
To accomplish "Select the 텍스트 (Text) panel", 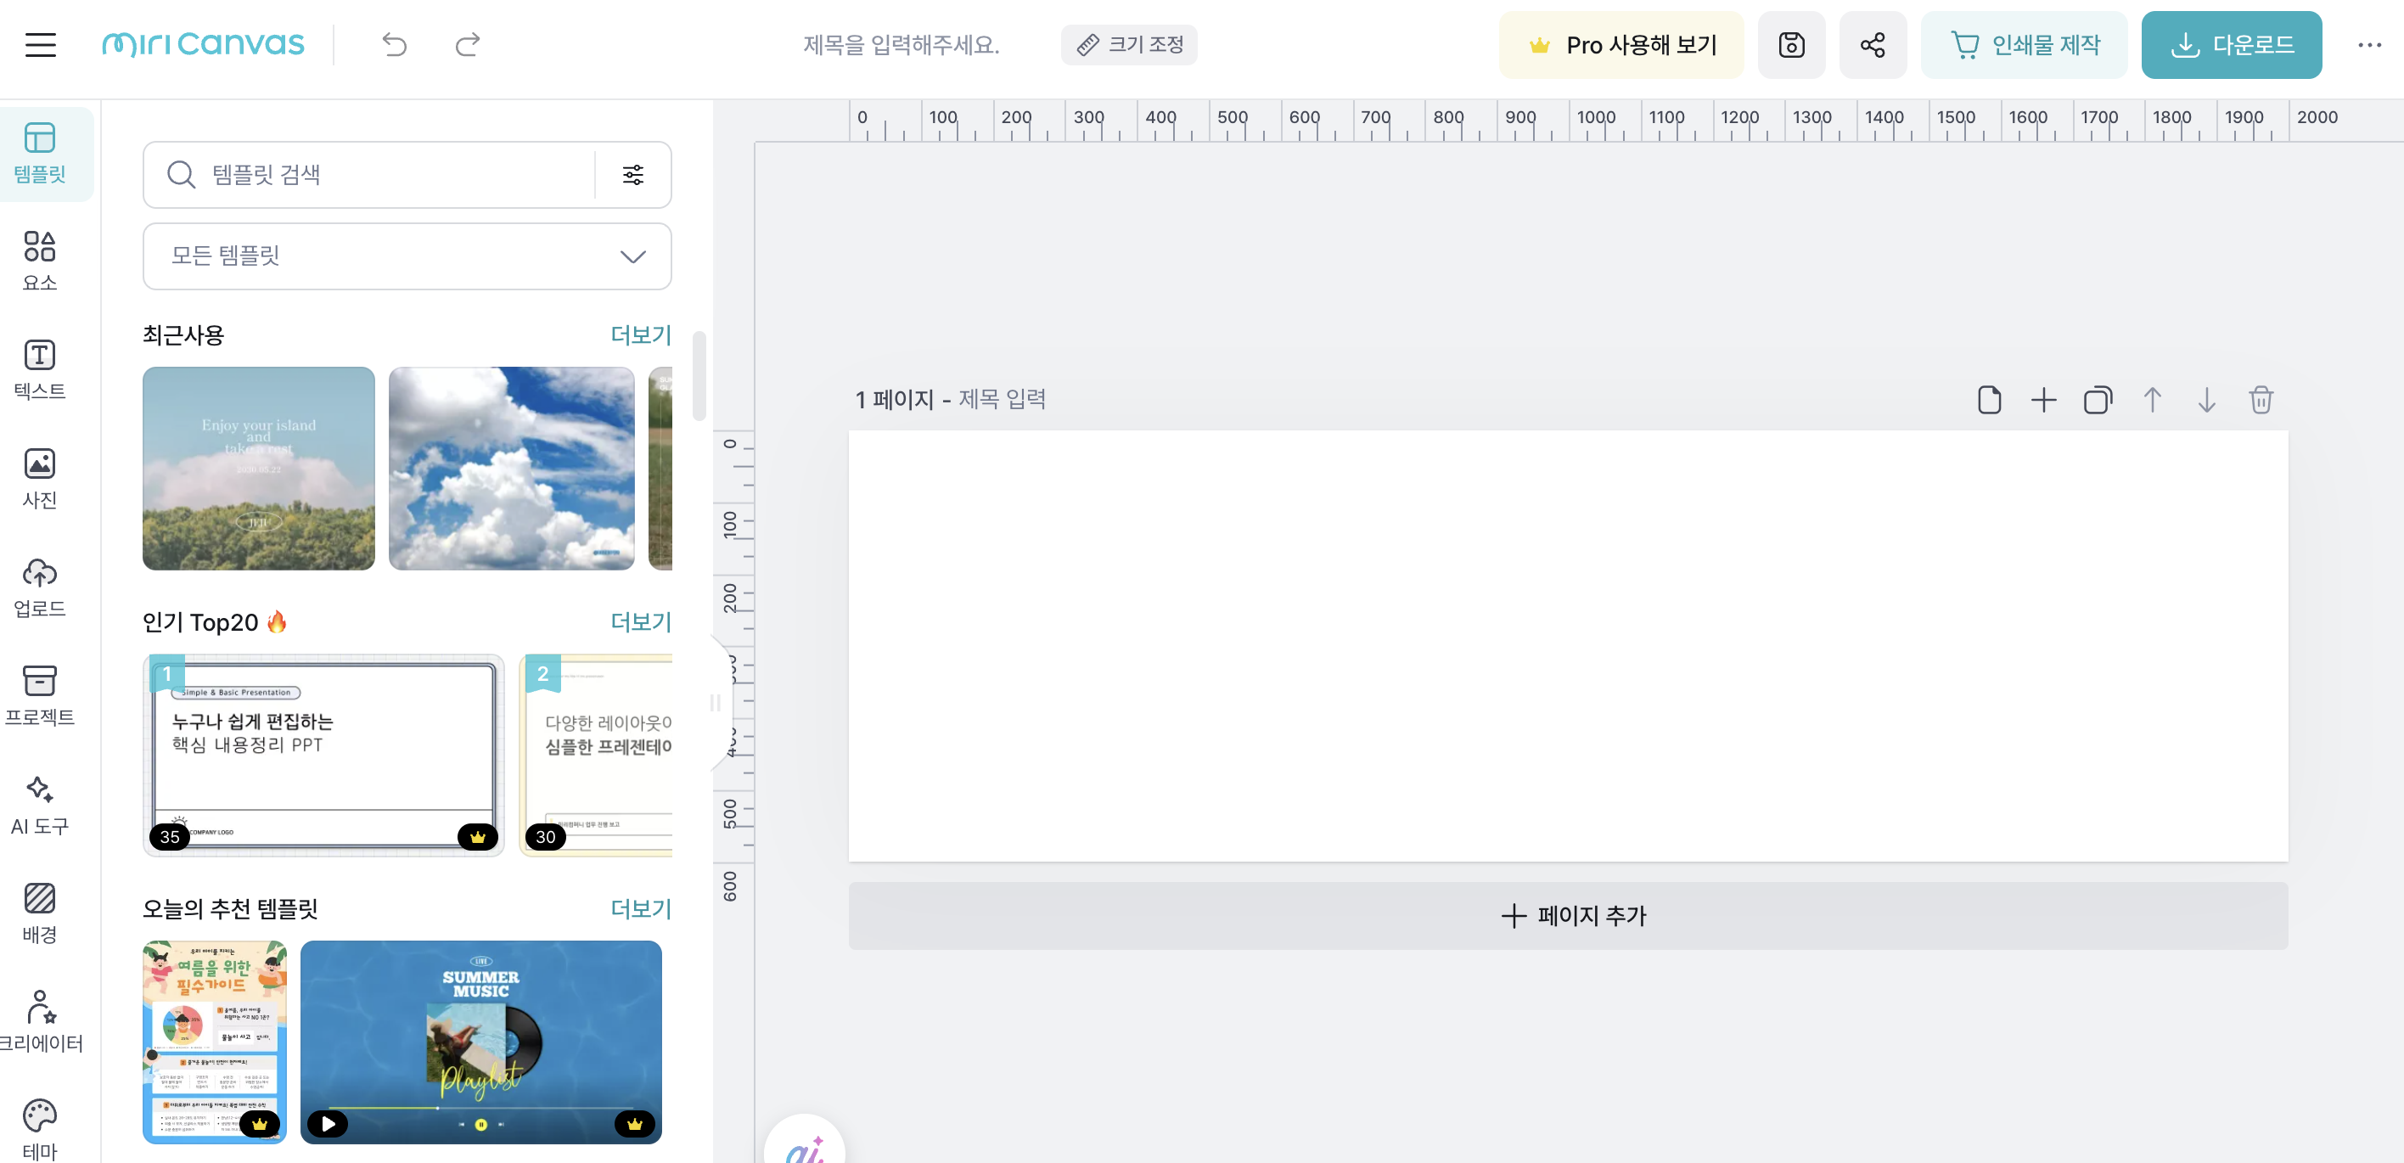I will [39, 369].
